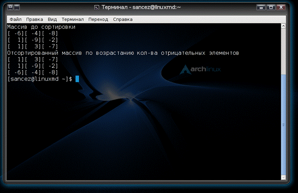Minimize the terminal window
Image resolution: width=298 pixels, height=193 pixels.
click(261, 7)
